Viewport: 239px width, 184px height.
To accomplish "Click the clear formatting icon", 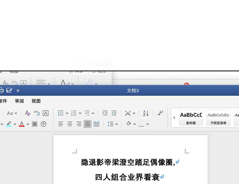I will click(27, 113).
